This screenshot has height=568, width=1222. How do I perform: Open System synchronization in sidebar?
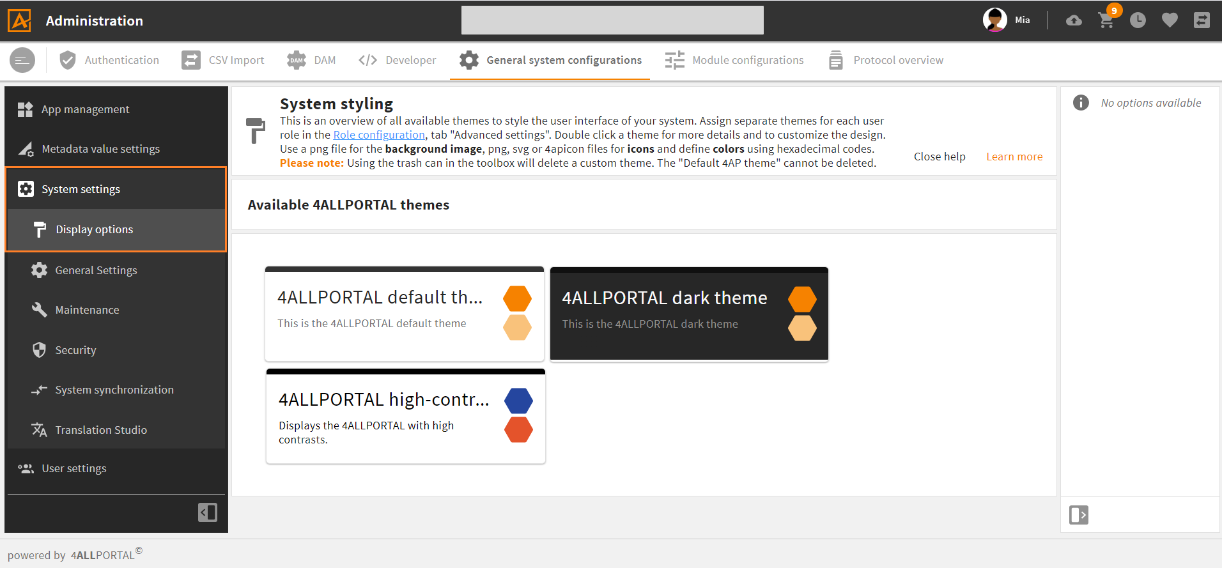point(116,390)
